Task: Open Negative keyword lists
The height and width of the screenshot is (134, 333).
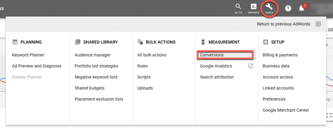Action: tap(96, 77)
